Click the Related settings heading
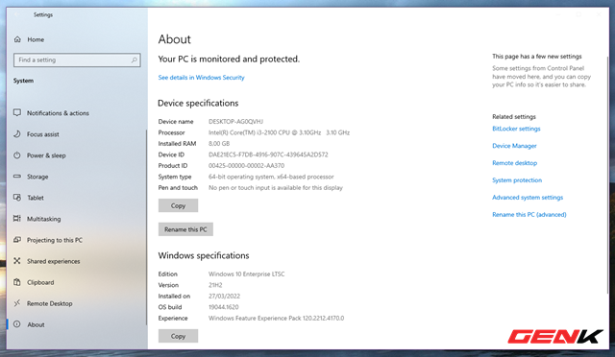Viewport: 615px width, 357px height. click(514, 117)
